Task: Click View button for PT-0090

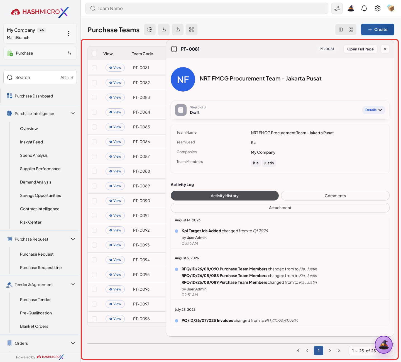Action: (115, 201)
